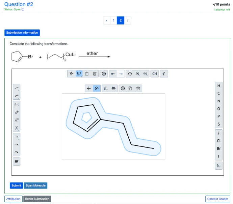The width and height of the screenshot is (233, 204).
Task: Click the Question #2 heading
Action: click(19, 4)
